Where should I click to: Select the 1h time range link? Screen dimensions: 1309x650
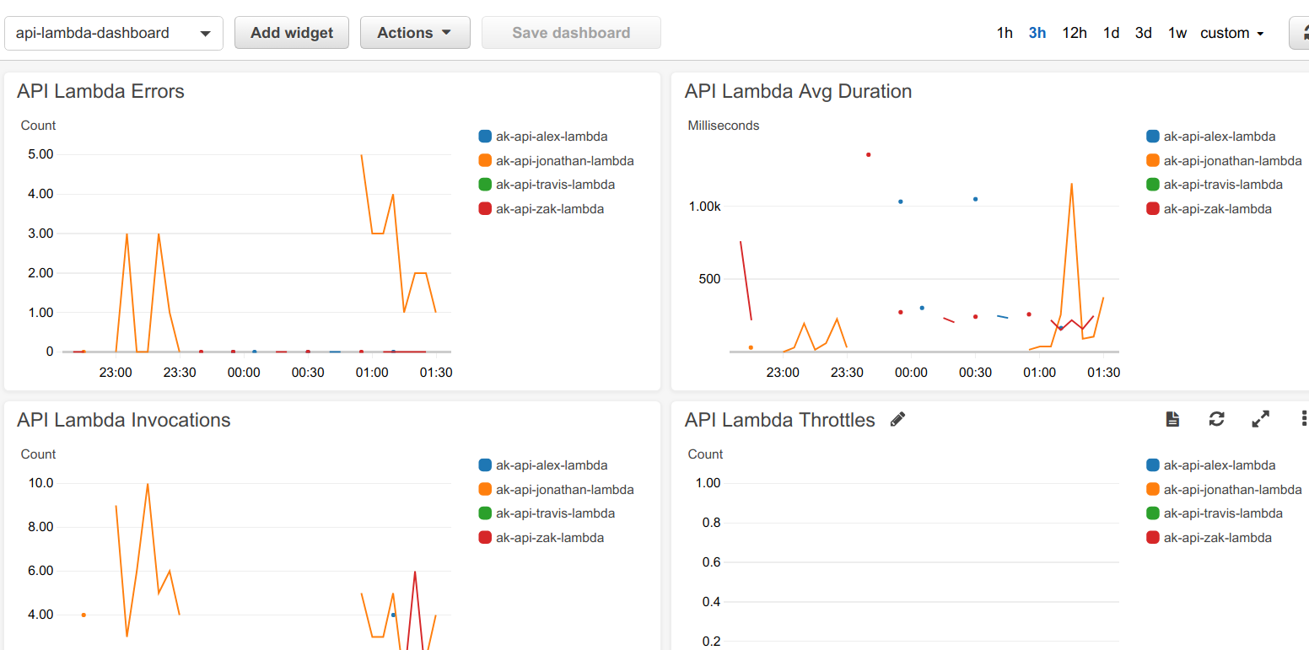tap(1005, 32)
